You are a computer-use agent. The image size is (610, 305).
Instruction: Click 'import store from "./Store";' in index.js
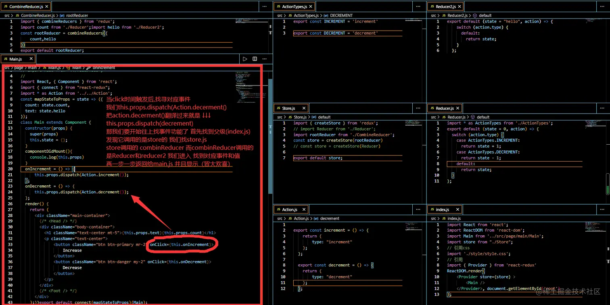pyautogui.click(x=479, y=242)
